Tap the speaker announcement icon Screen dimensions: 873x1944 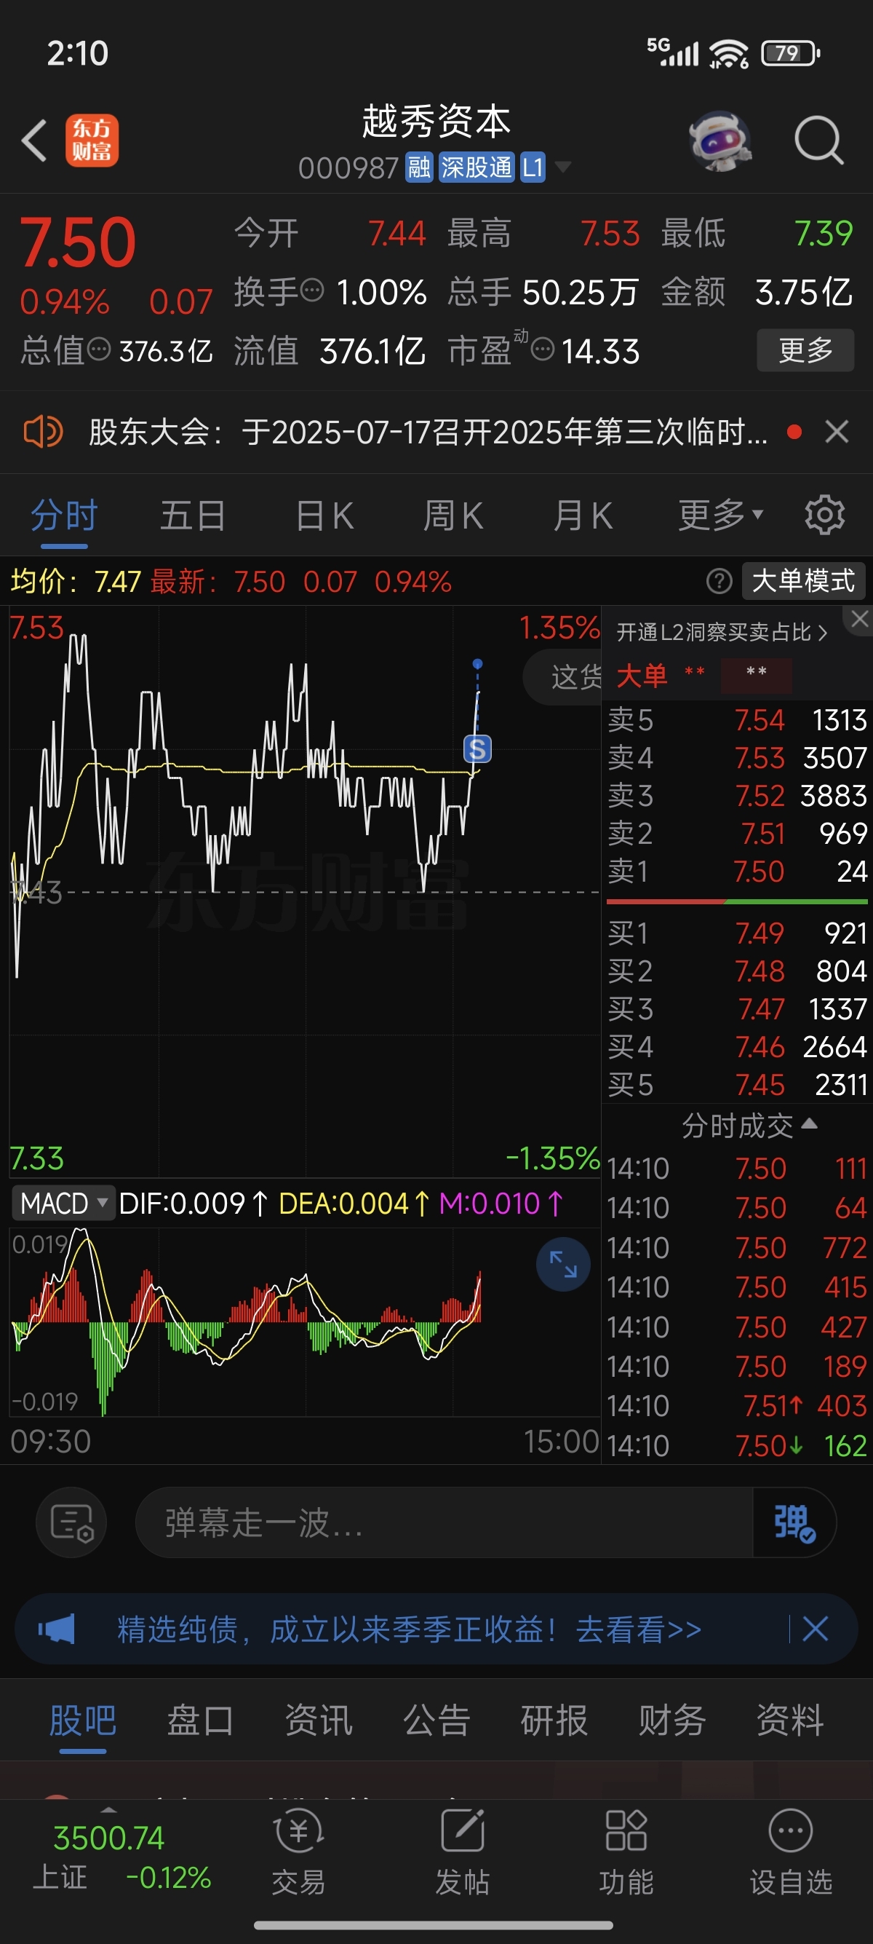tap(42, 432)
